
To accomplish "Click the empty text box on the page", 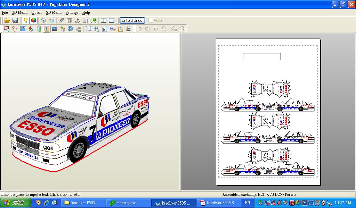I will coord(261,57).
